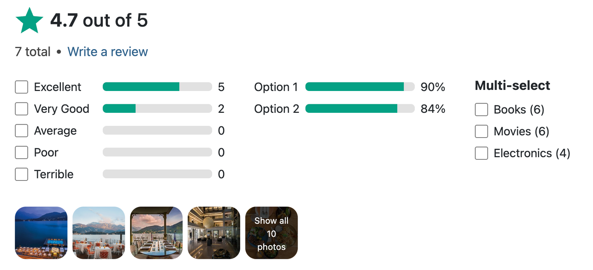This screenshot has height=270, width=593.
Task: Open the Write a review link
Action: point(107,52)
